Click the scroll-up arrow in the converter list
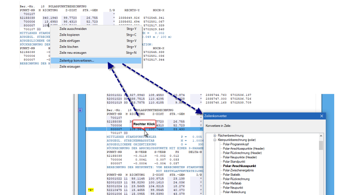 tap(321, 135)
